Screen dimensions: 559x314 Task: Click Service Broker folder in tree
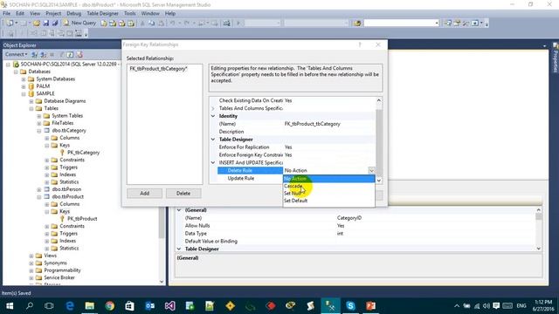click(59, 277)
